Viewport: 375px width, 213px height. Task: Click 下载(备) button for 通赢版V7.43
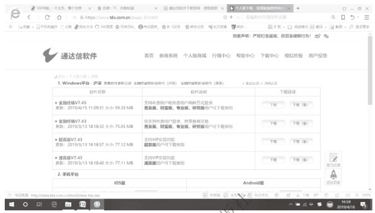pyautogui.click(x=301, y=160)
